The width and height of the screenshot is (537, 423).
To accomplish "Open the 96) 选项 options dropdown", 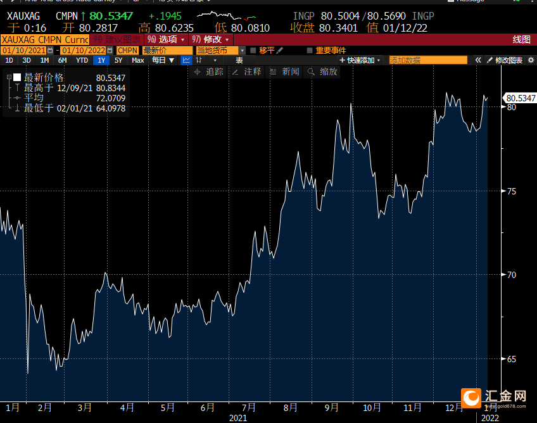I will [166, 39].
